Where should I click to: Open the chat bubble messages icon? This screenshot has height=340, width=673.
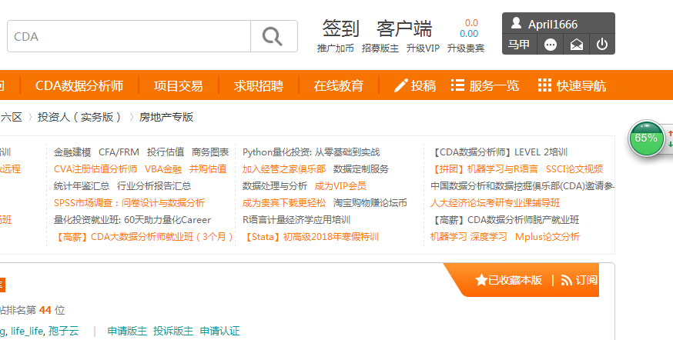(551, 45)
